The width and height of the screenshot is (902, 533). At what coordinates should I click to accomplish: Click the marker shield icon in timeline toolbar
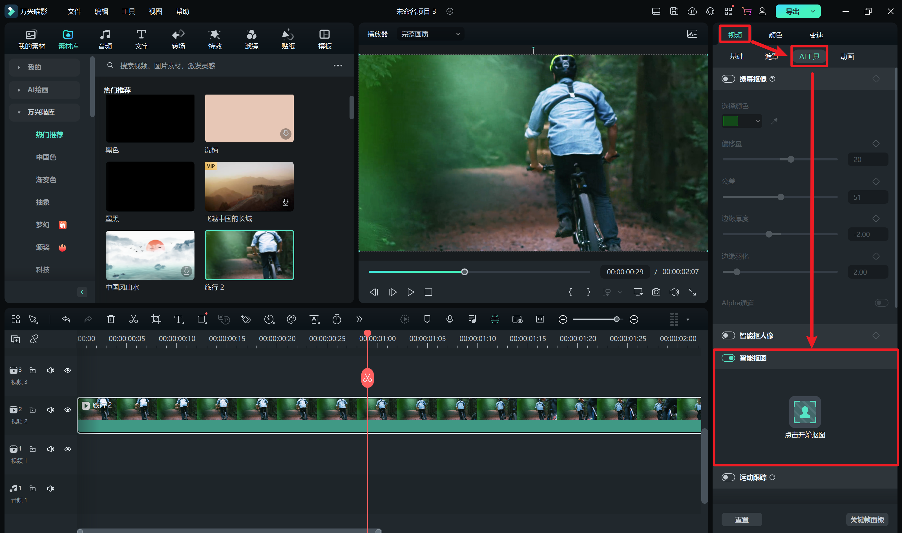point(427,319)
